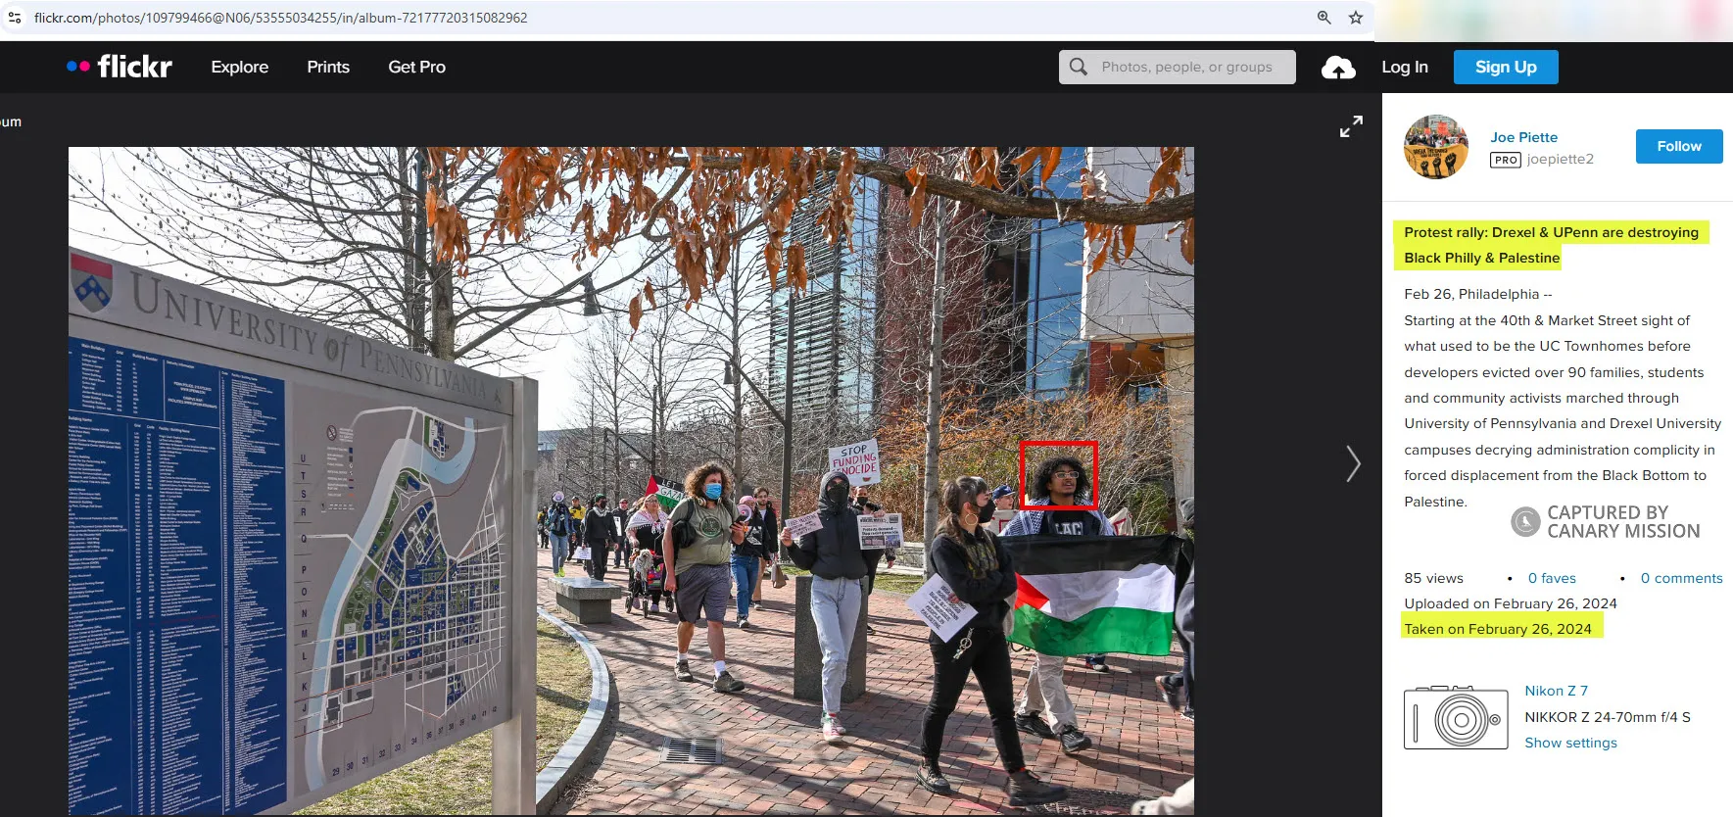The height and width of the screenshot is (817, 1733).
Task: Open the Flickr logo home link
Action: tap(120, 67)
